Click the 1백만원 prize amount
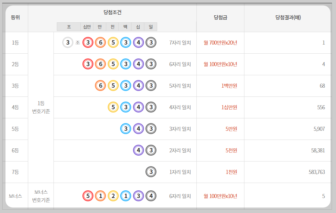 click(229, 85)
